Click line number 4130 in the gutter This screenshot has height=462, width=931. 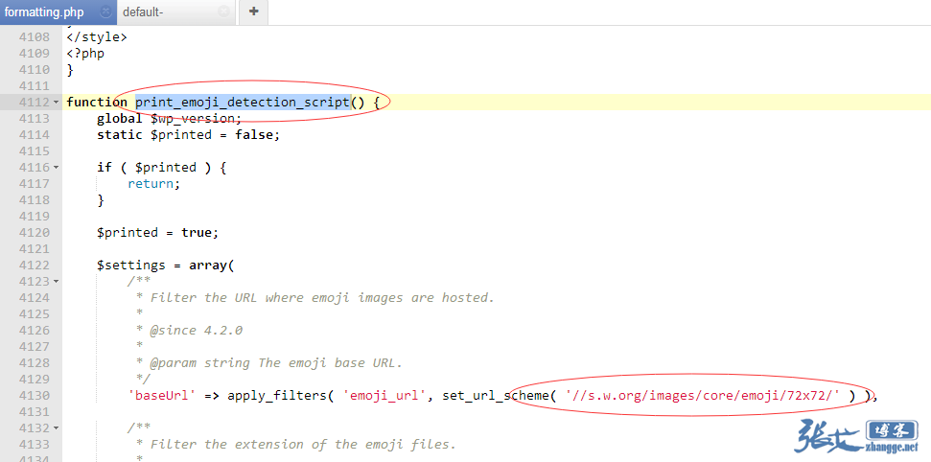click(34, 396)
